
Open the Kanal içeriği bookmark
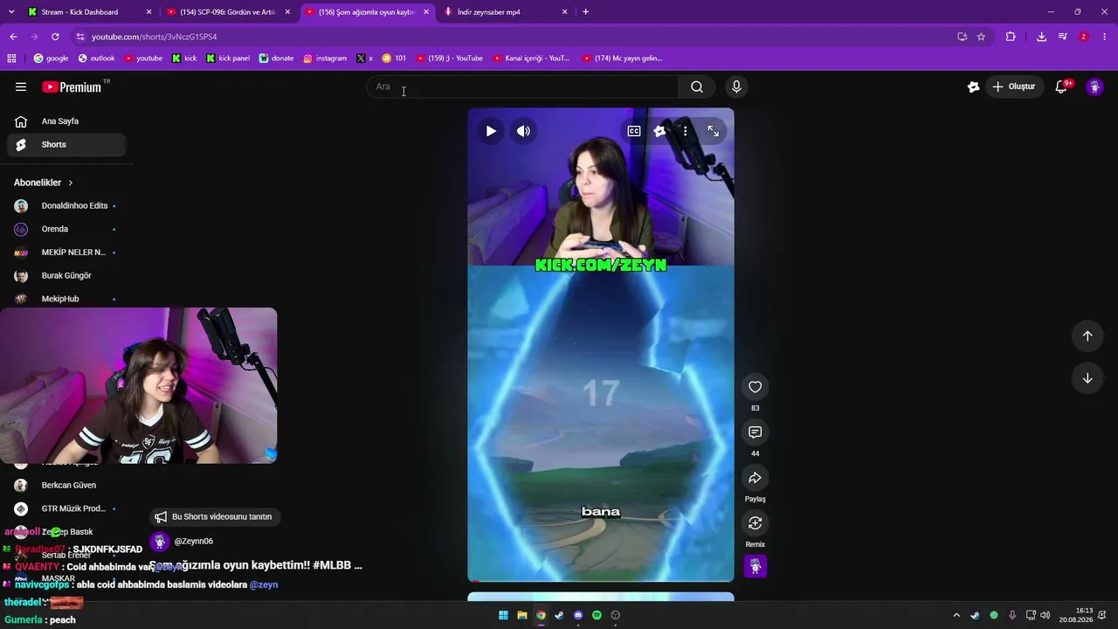pos(531,59)
